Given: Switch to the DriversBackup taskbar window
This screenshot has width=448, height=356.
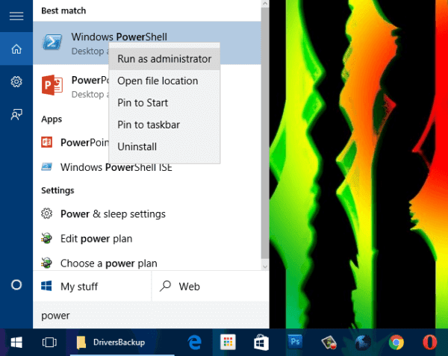Looking at the screenshot, I should click(x=122, y=342).
